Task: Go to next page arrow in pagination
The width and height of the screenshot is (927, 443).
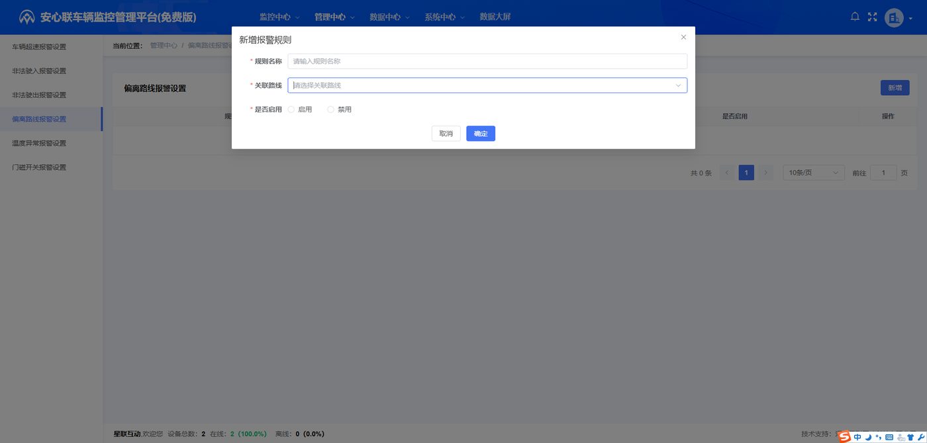Action: (765, 173)
